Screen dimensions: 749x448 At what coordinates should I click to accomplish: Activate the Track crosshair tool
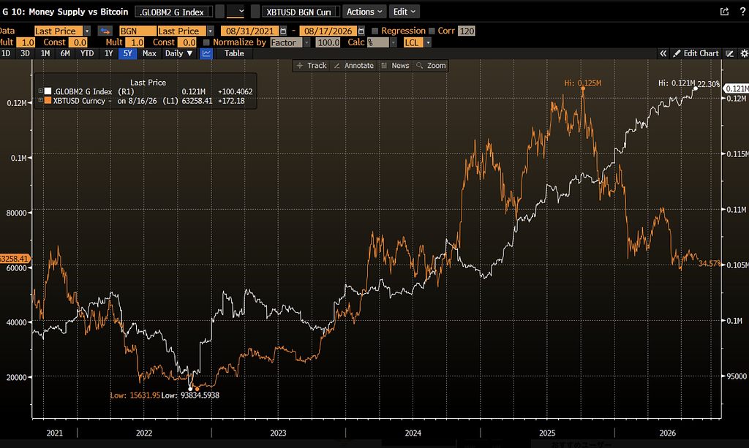point(312,65)
